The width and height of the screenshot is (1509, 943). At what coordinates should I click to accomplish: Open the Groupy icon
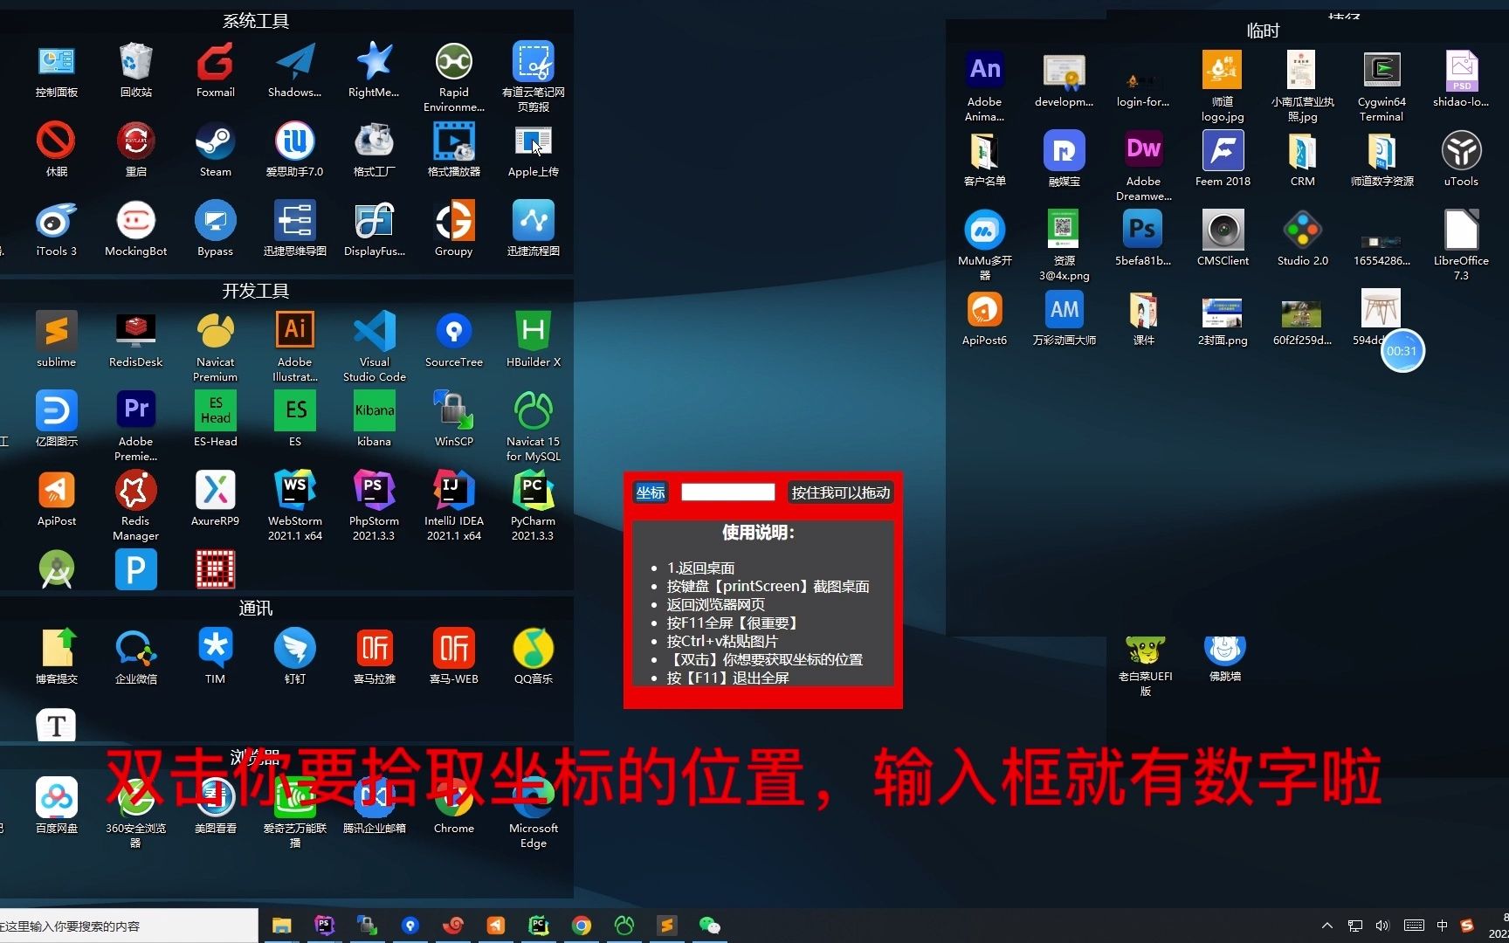tap(453, 229)
